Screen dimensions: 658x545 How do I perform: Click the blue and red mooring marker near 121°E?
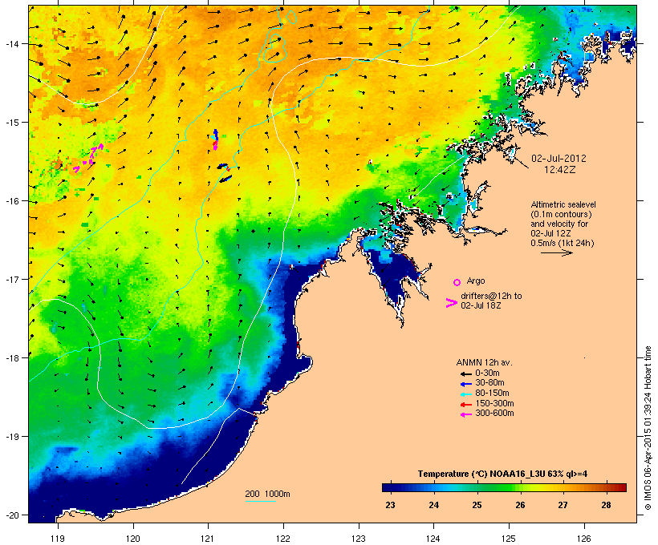(215, 139)
